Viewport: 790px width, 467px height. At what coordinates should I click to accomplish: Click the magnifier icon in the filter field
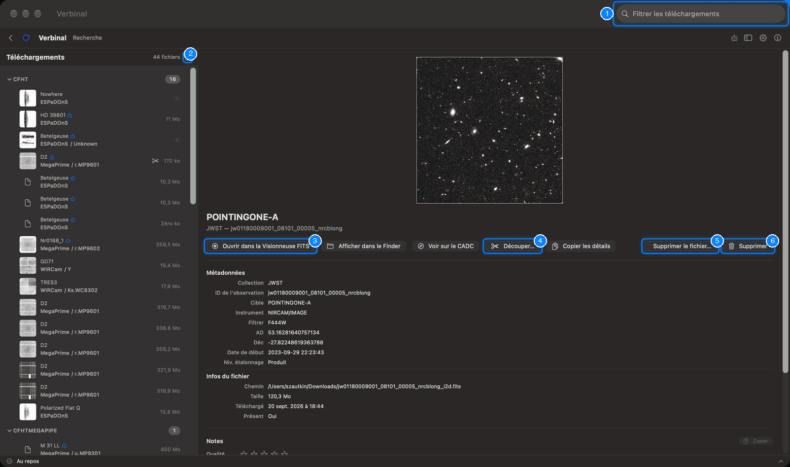pyautogui.click(x=625, y=14)
